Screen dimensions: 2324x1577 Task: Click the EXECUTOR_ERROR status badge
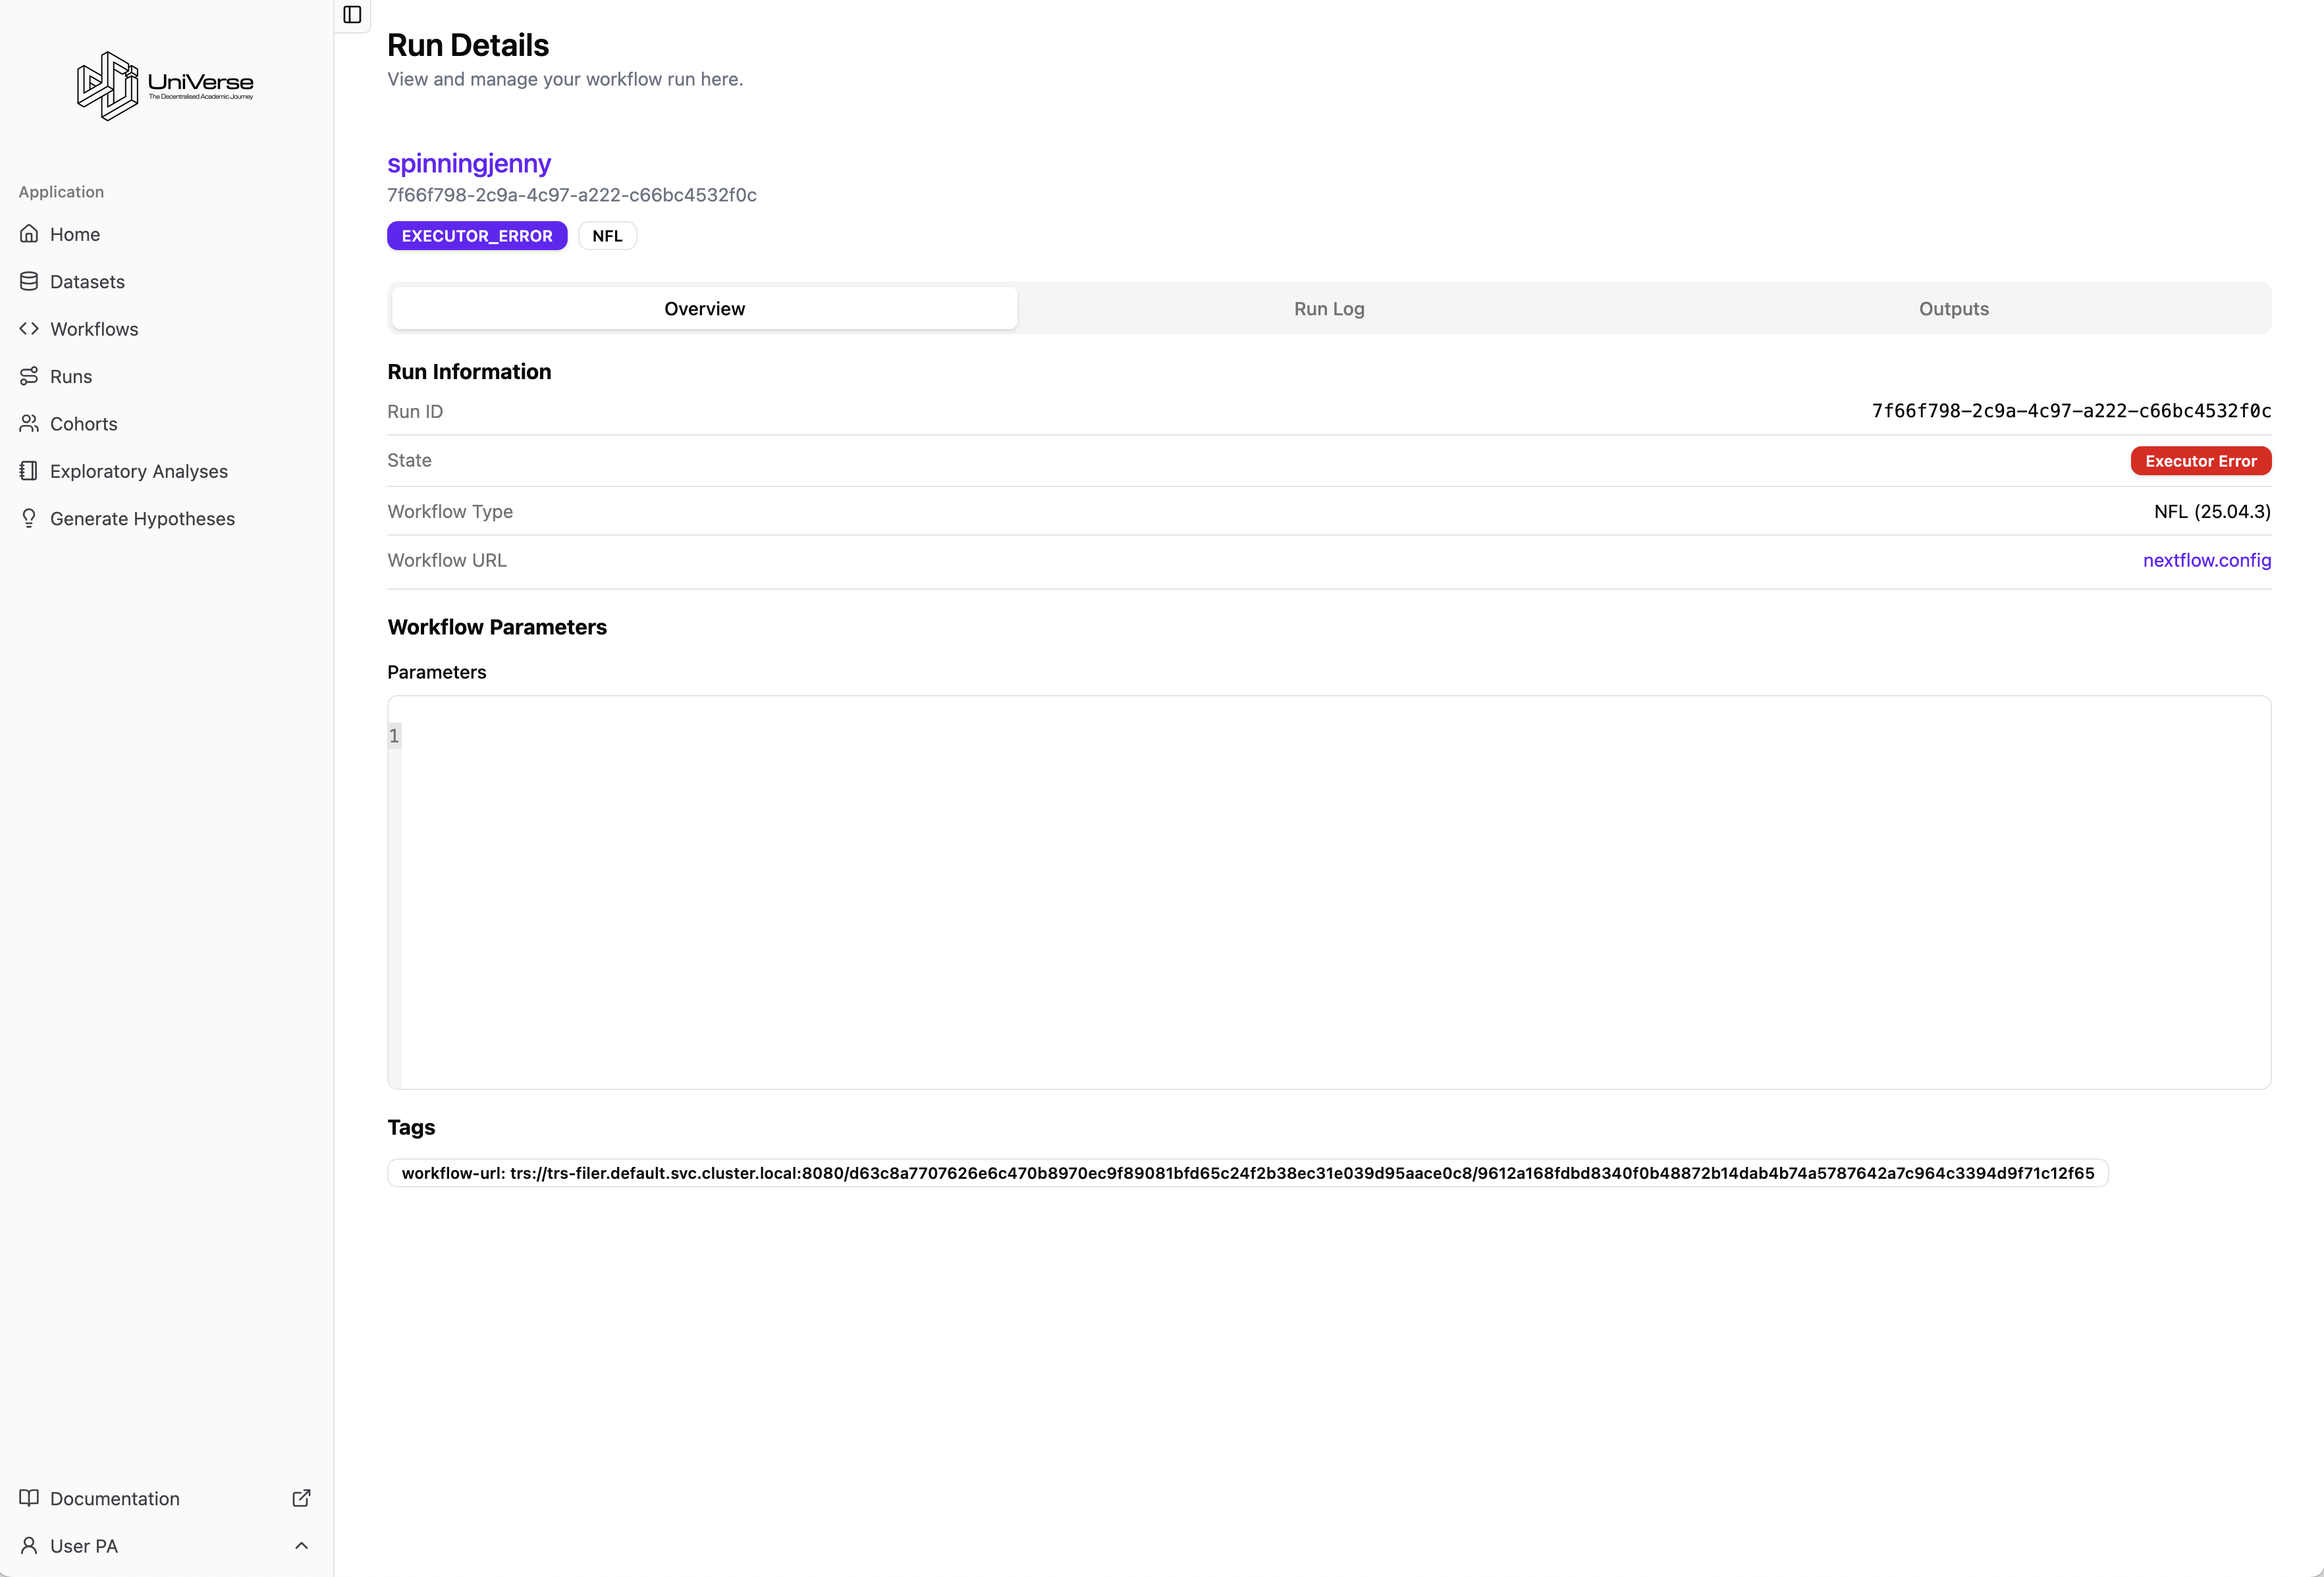(477, 236)
